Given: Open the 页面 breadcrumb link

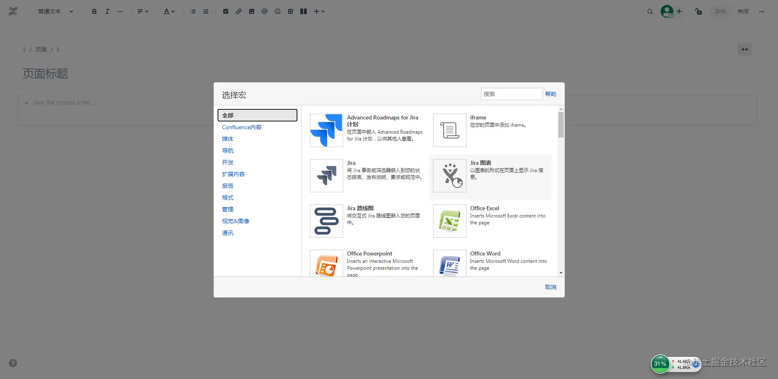Looking at the screenshot, I should 41,49.
